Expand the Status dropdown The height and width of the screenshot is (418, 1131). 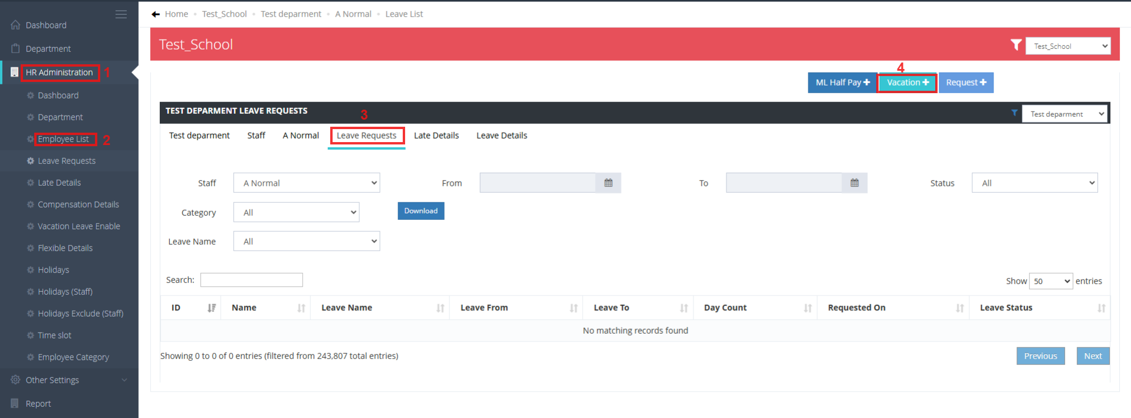1034,183
